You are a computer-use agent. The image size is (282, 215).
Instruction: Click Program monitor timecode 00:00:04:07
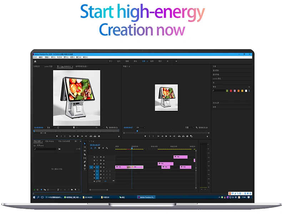tap(128, 128)
